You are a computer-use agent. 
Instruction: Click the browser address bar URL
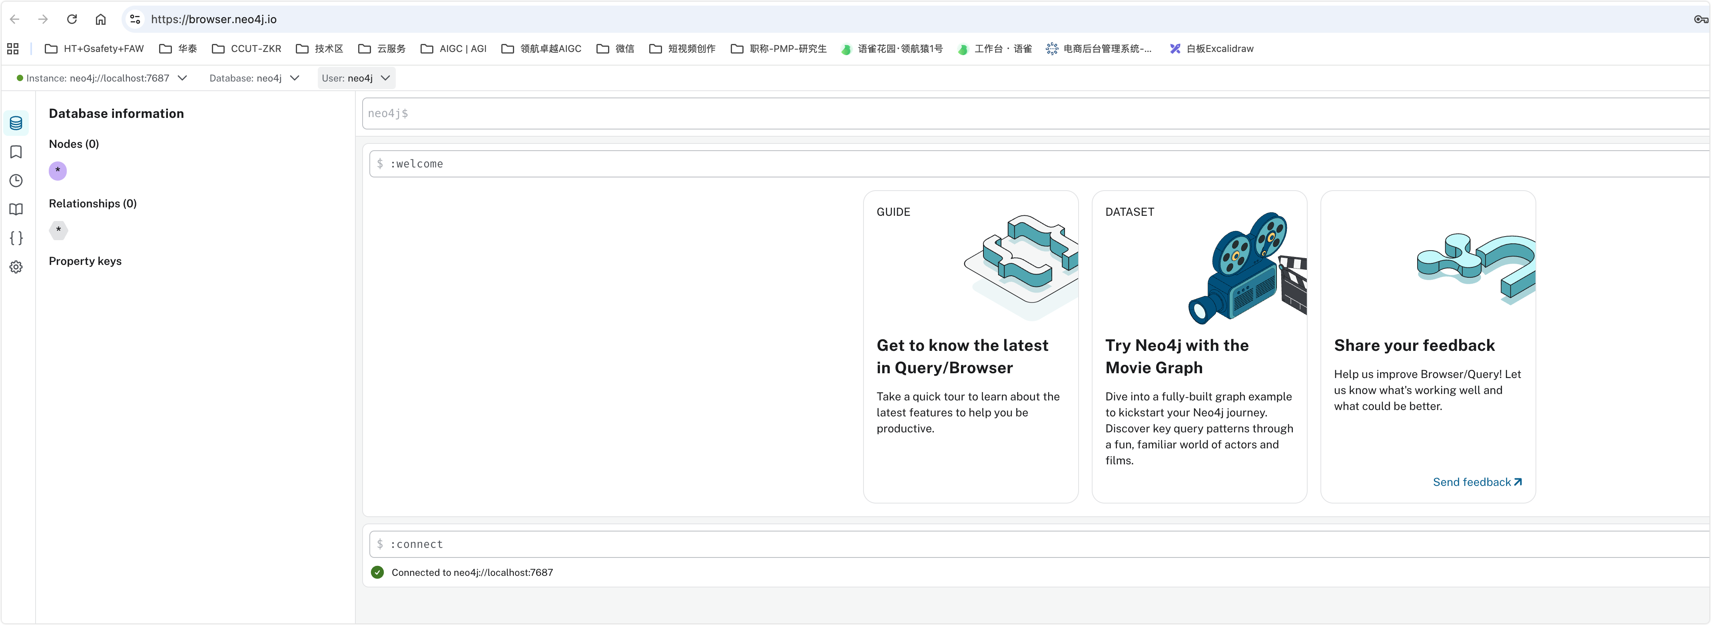click(214, 19)
